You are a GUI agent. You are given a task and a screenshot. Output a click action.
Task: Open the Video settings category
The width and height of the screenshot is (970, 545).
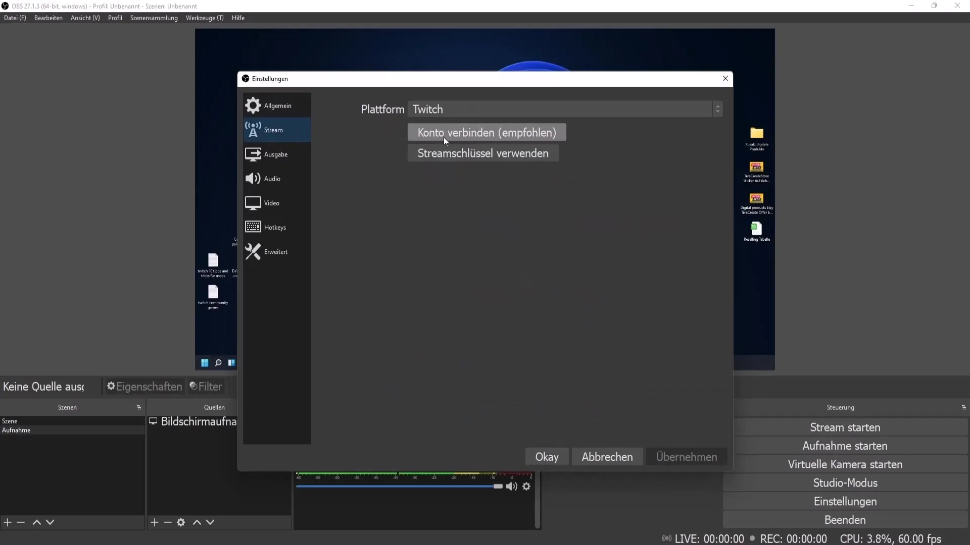coord(277,203)
